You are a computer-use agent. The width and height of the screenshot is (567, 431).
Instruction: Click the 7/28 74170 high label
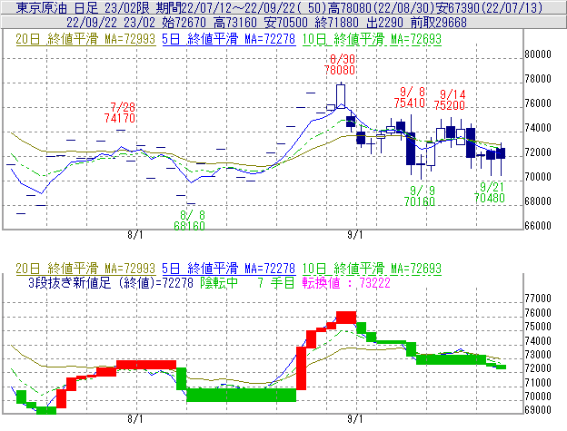tap(120, 113)
